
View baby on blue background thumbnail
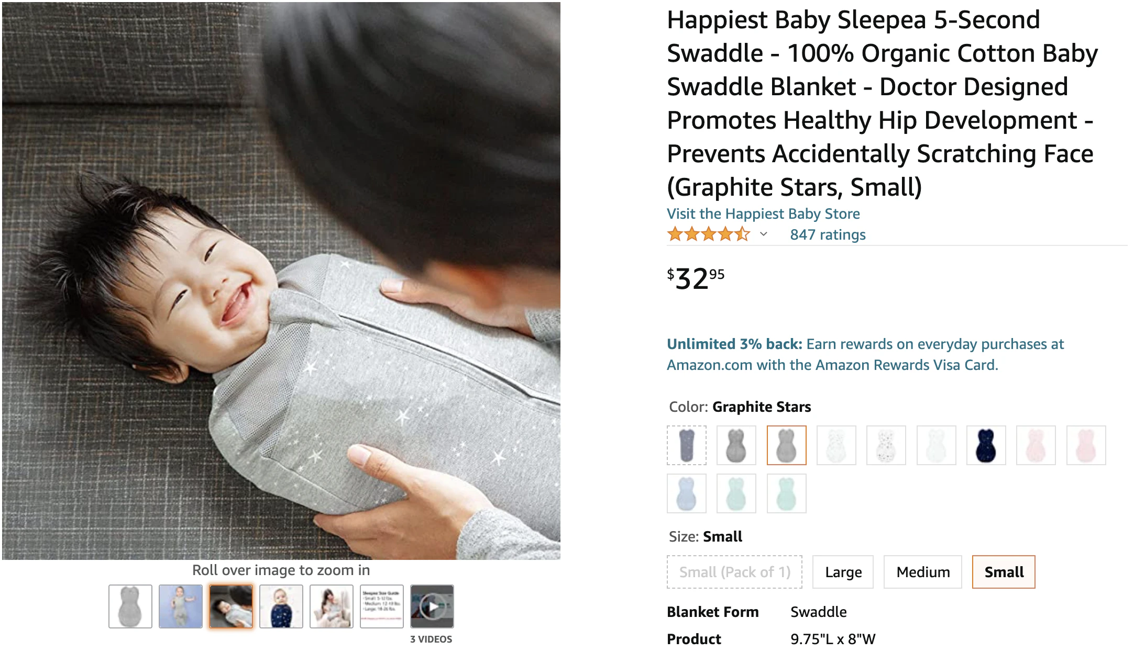[x=181, y=606]
